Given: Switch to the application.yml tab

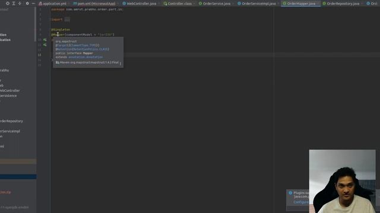Looking at the screenshot, I should (52, 4).
